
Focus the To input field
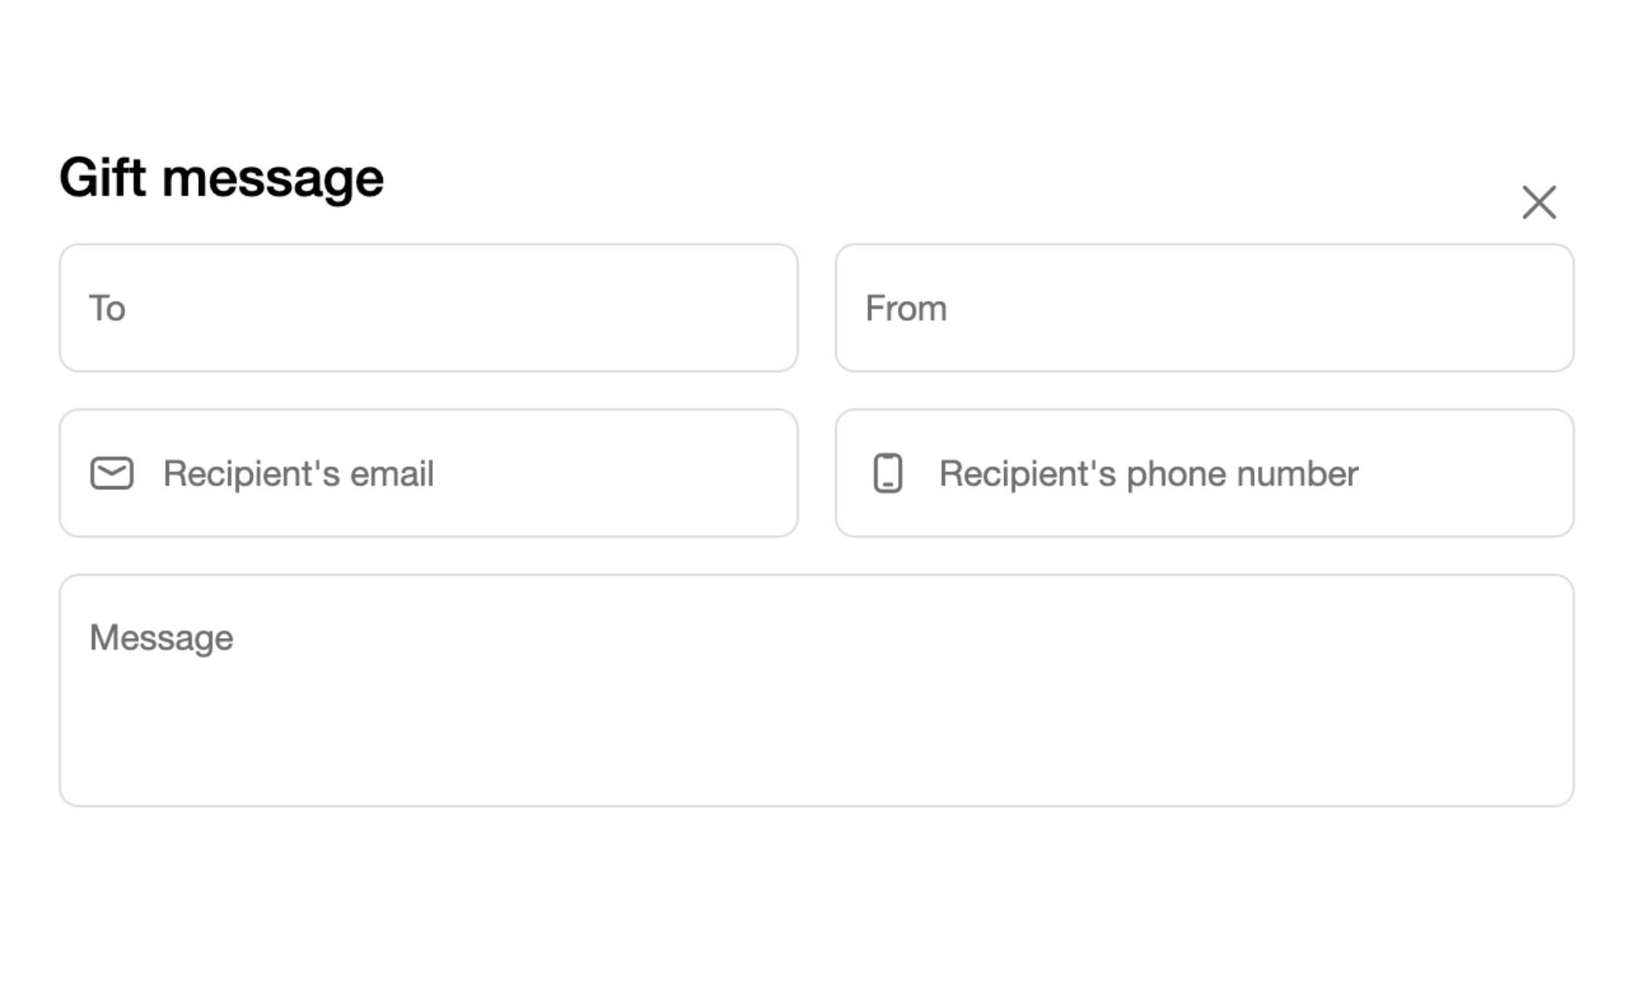pyautogui.click(x=428, y=308)
